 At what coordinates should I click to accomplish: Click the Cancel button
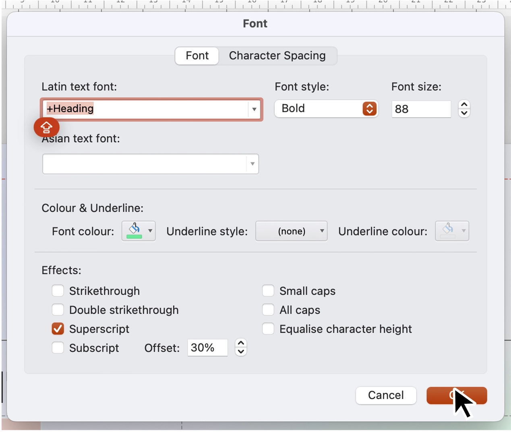[385, 395]
